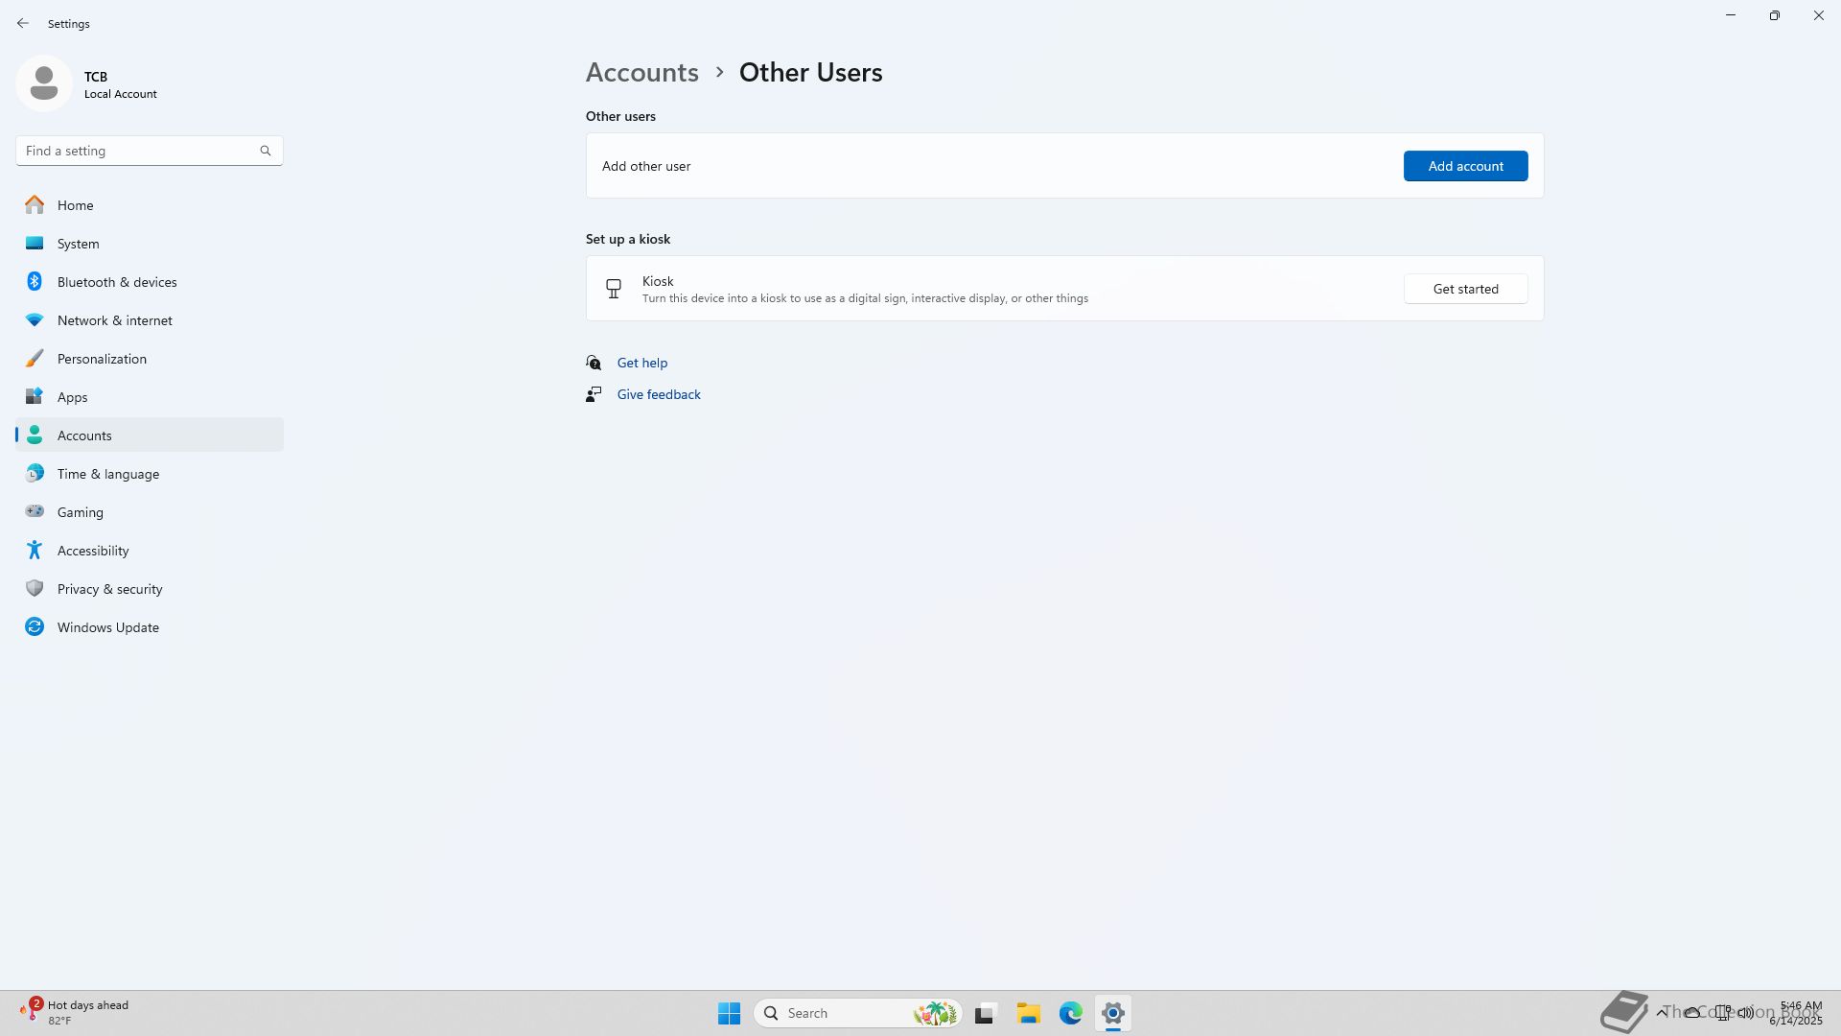Open Privacy & security settings

click(109, 589)
